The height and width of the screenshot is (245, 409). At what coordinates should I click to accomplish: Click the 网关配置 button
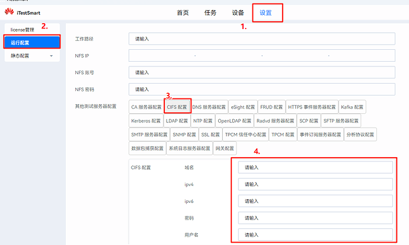[x=225, y=148]
